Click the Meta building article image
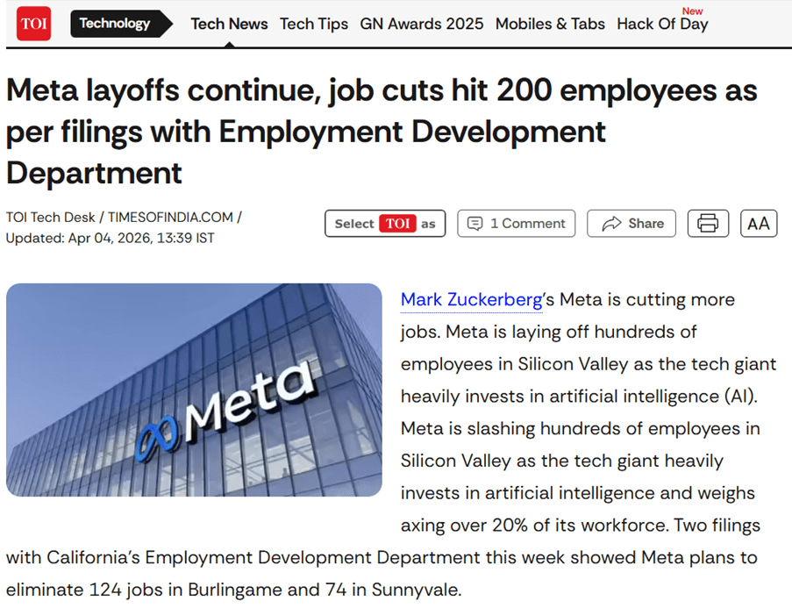 pyautogui.click(x=194, y=390)
